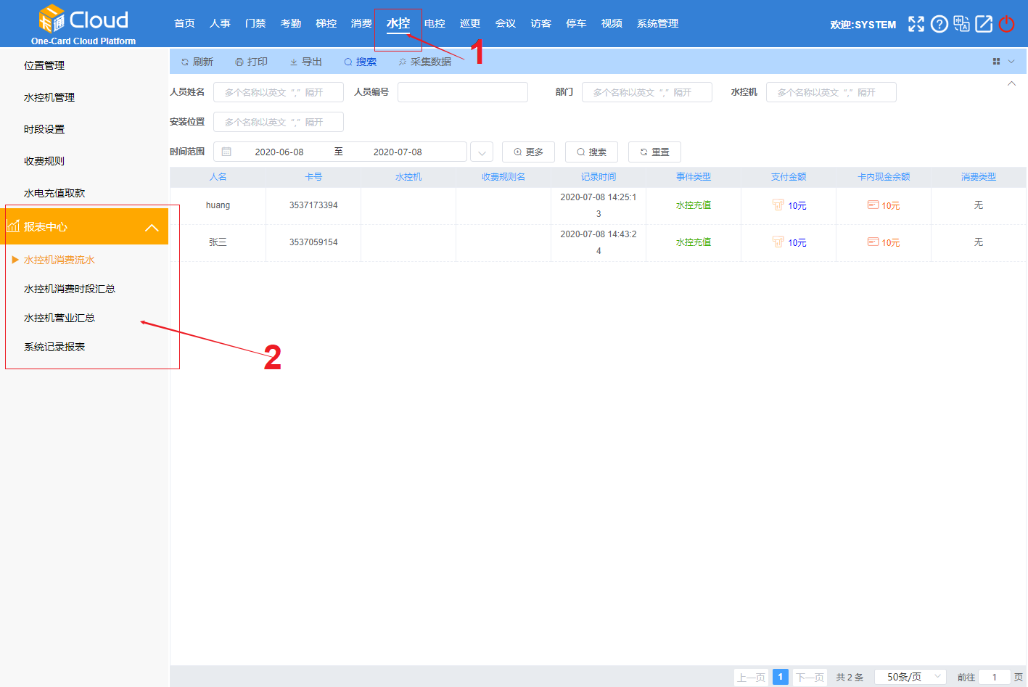This screenshot has width=1028, height=687.
Task: Open the 考勤 top menu tab
Action: pos(291,23)
